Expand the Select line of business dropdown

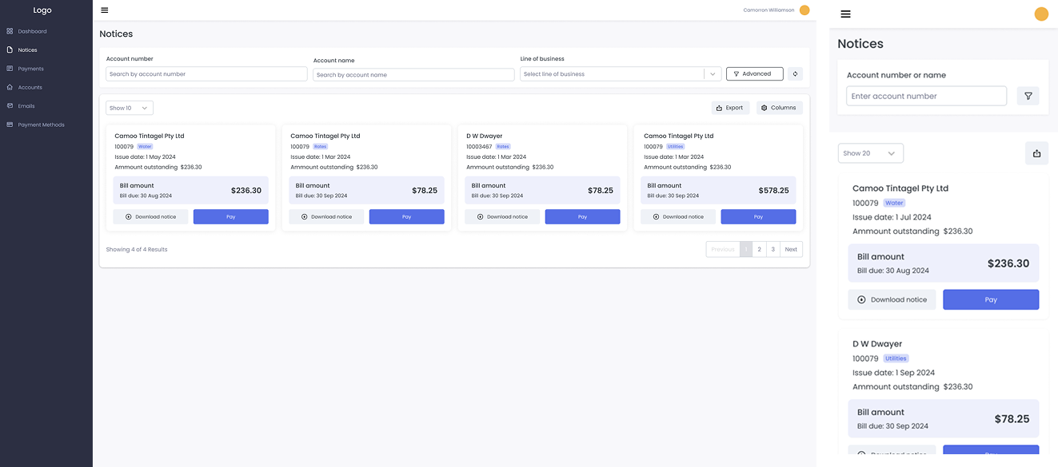621,74
